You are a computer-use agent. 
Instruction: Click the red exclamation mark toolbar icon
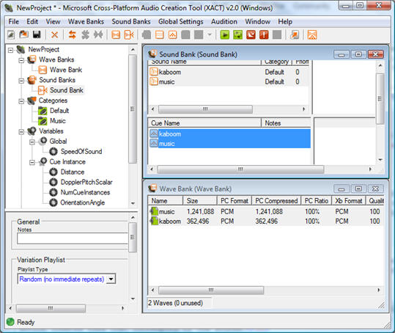pyautogui.click(x=264, y=34)
